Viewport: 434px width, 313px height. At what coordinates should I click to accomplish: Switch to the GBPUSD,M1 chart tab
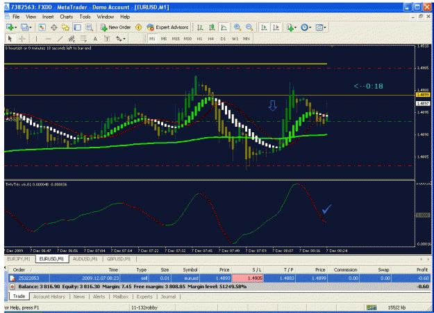119,259
